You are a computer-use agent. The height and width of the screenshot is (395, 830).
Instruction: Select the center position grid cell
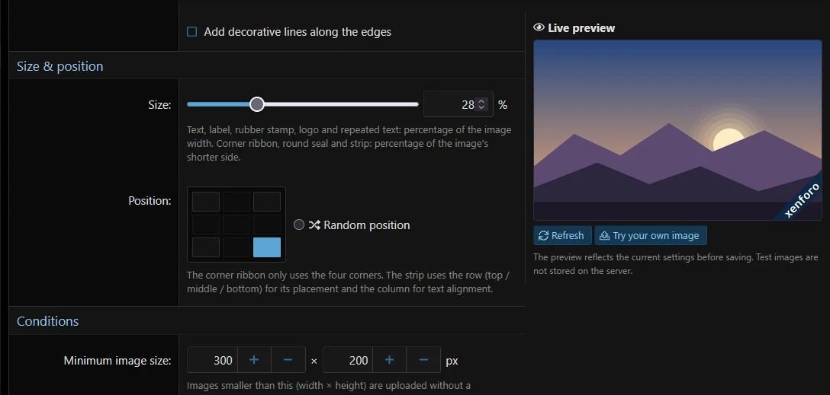point(236,225)
